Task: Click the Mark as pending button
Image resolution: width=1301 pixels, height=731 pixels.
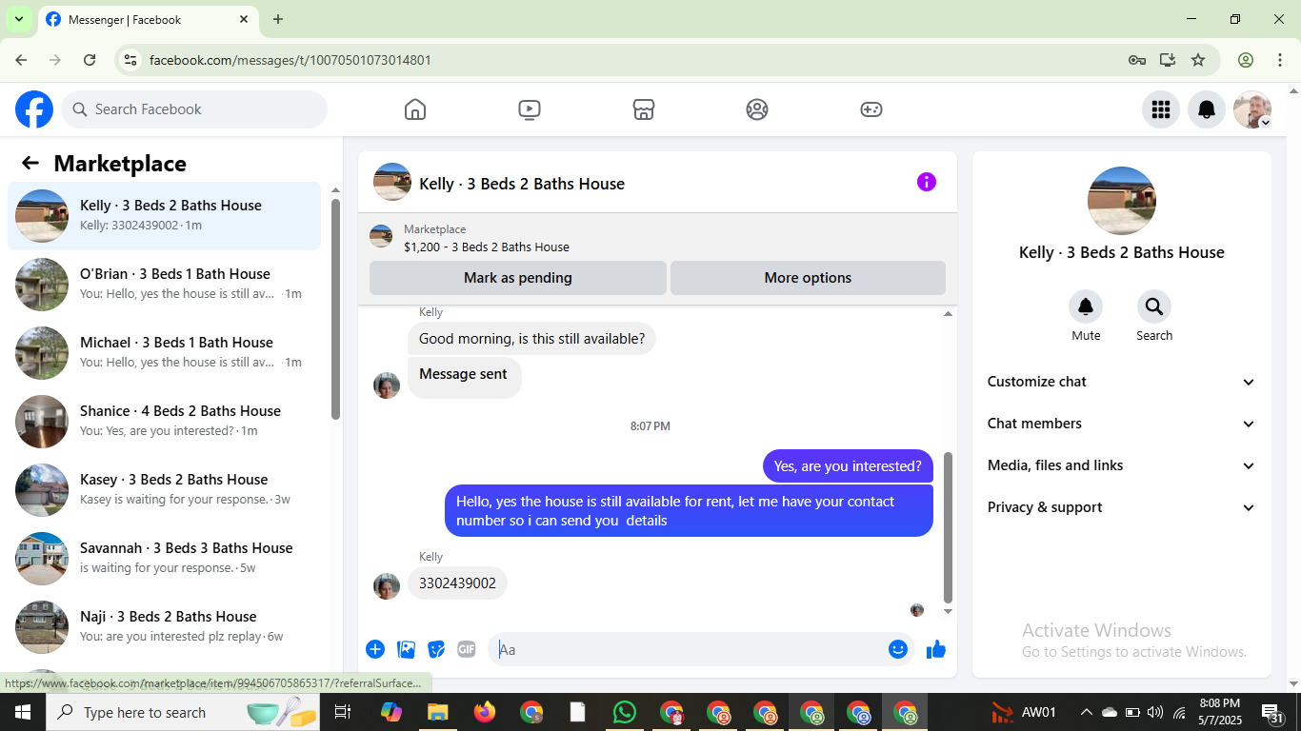Action: coord(518,278)
